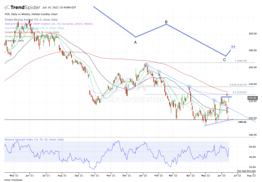
Task: Click the RSI 40.00 axis value
Action: click(x=252, y=157)
